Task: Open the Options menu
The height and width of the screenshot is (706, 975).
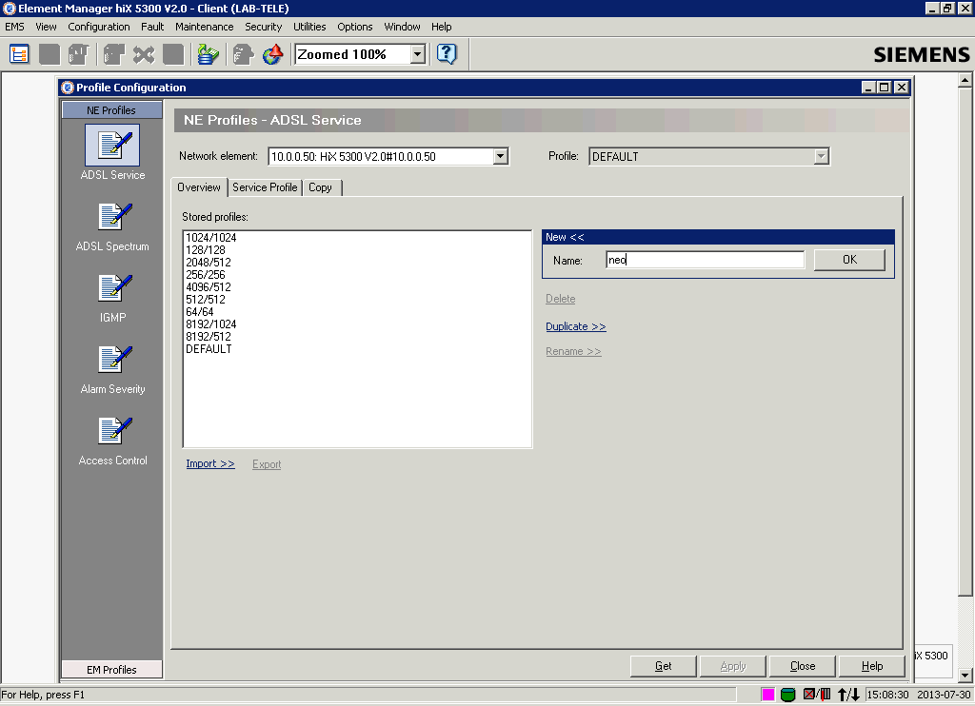Action: pyautogui.click(x=355, y=27)
